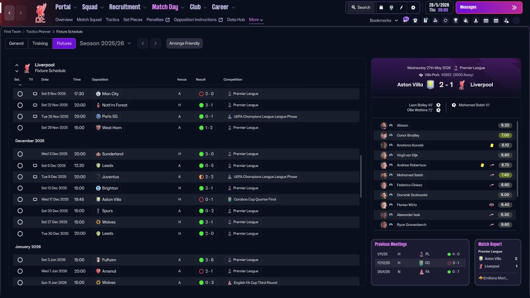The image size is (530, 298).
Task: Click the paw icon in the bookmarks bar
Action: [465, 20]
